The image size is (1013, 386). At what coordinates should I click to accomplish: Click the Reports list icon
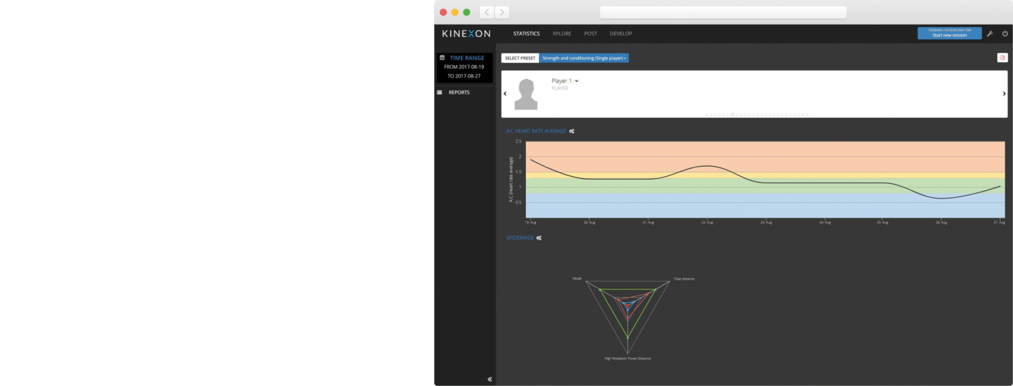(439, 93)
